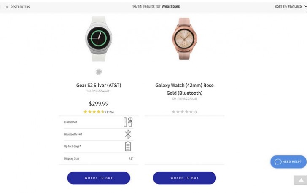Open Gear S2 Silver (AT&T) product title
This screenshot has width=307, height=193.
pyautogui.click(x=99, y=86)
